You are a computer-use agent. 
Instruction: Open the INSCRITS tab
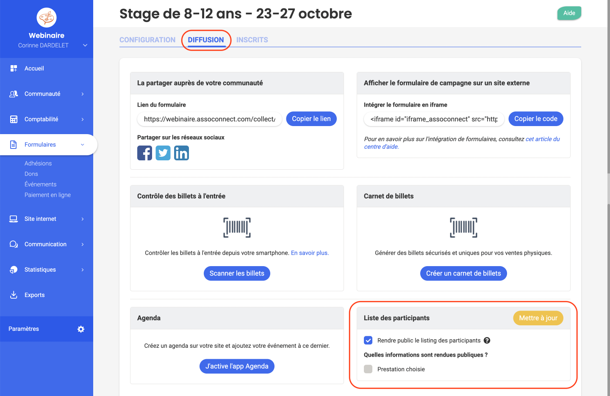(x=252, y=40)
